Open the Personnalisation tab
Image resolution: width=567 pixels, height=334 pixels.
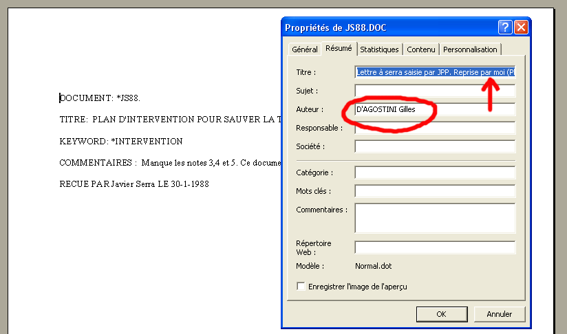(x=470, y=49)
